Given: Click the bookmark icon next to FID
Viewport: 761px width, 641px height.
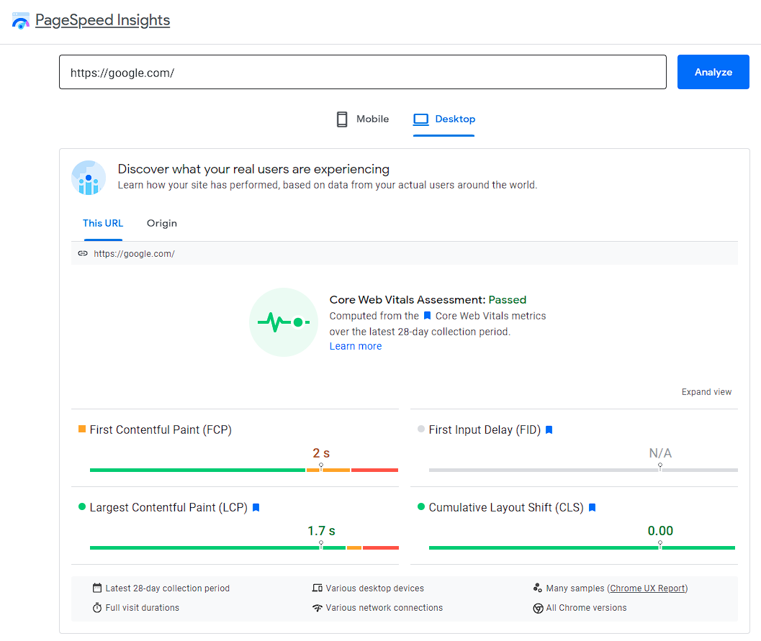Looking at the screenshot, I should coord(549,429).
